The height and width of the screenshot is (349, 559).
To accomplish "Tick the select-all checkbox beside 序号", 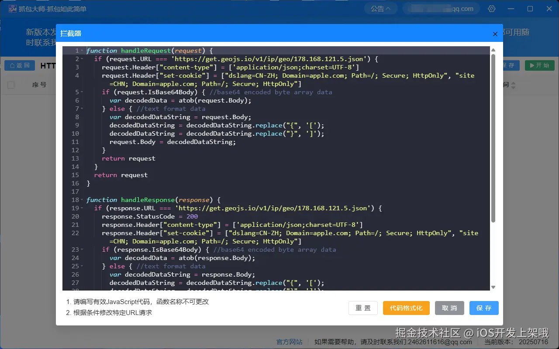I will pyautogui.click(x=11, y=85).
